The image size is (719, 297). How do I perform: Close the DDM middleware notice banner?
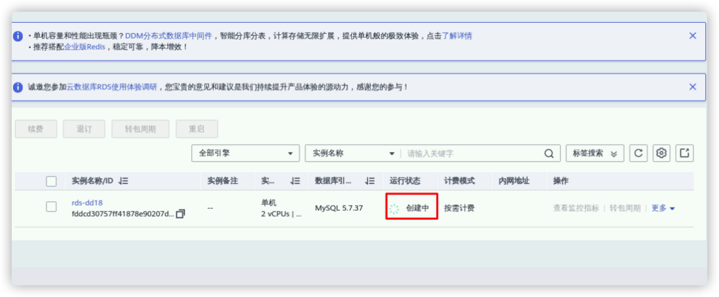coord(692,36)
